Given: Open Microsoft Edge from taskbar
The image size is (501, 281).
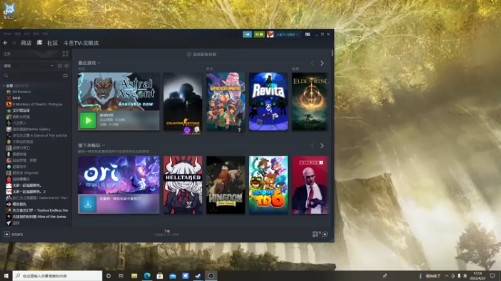Looking at the screenshot, I should (x=147, y=275).
